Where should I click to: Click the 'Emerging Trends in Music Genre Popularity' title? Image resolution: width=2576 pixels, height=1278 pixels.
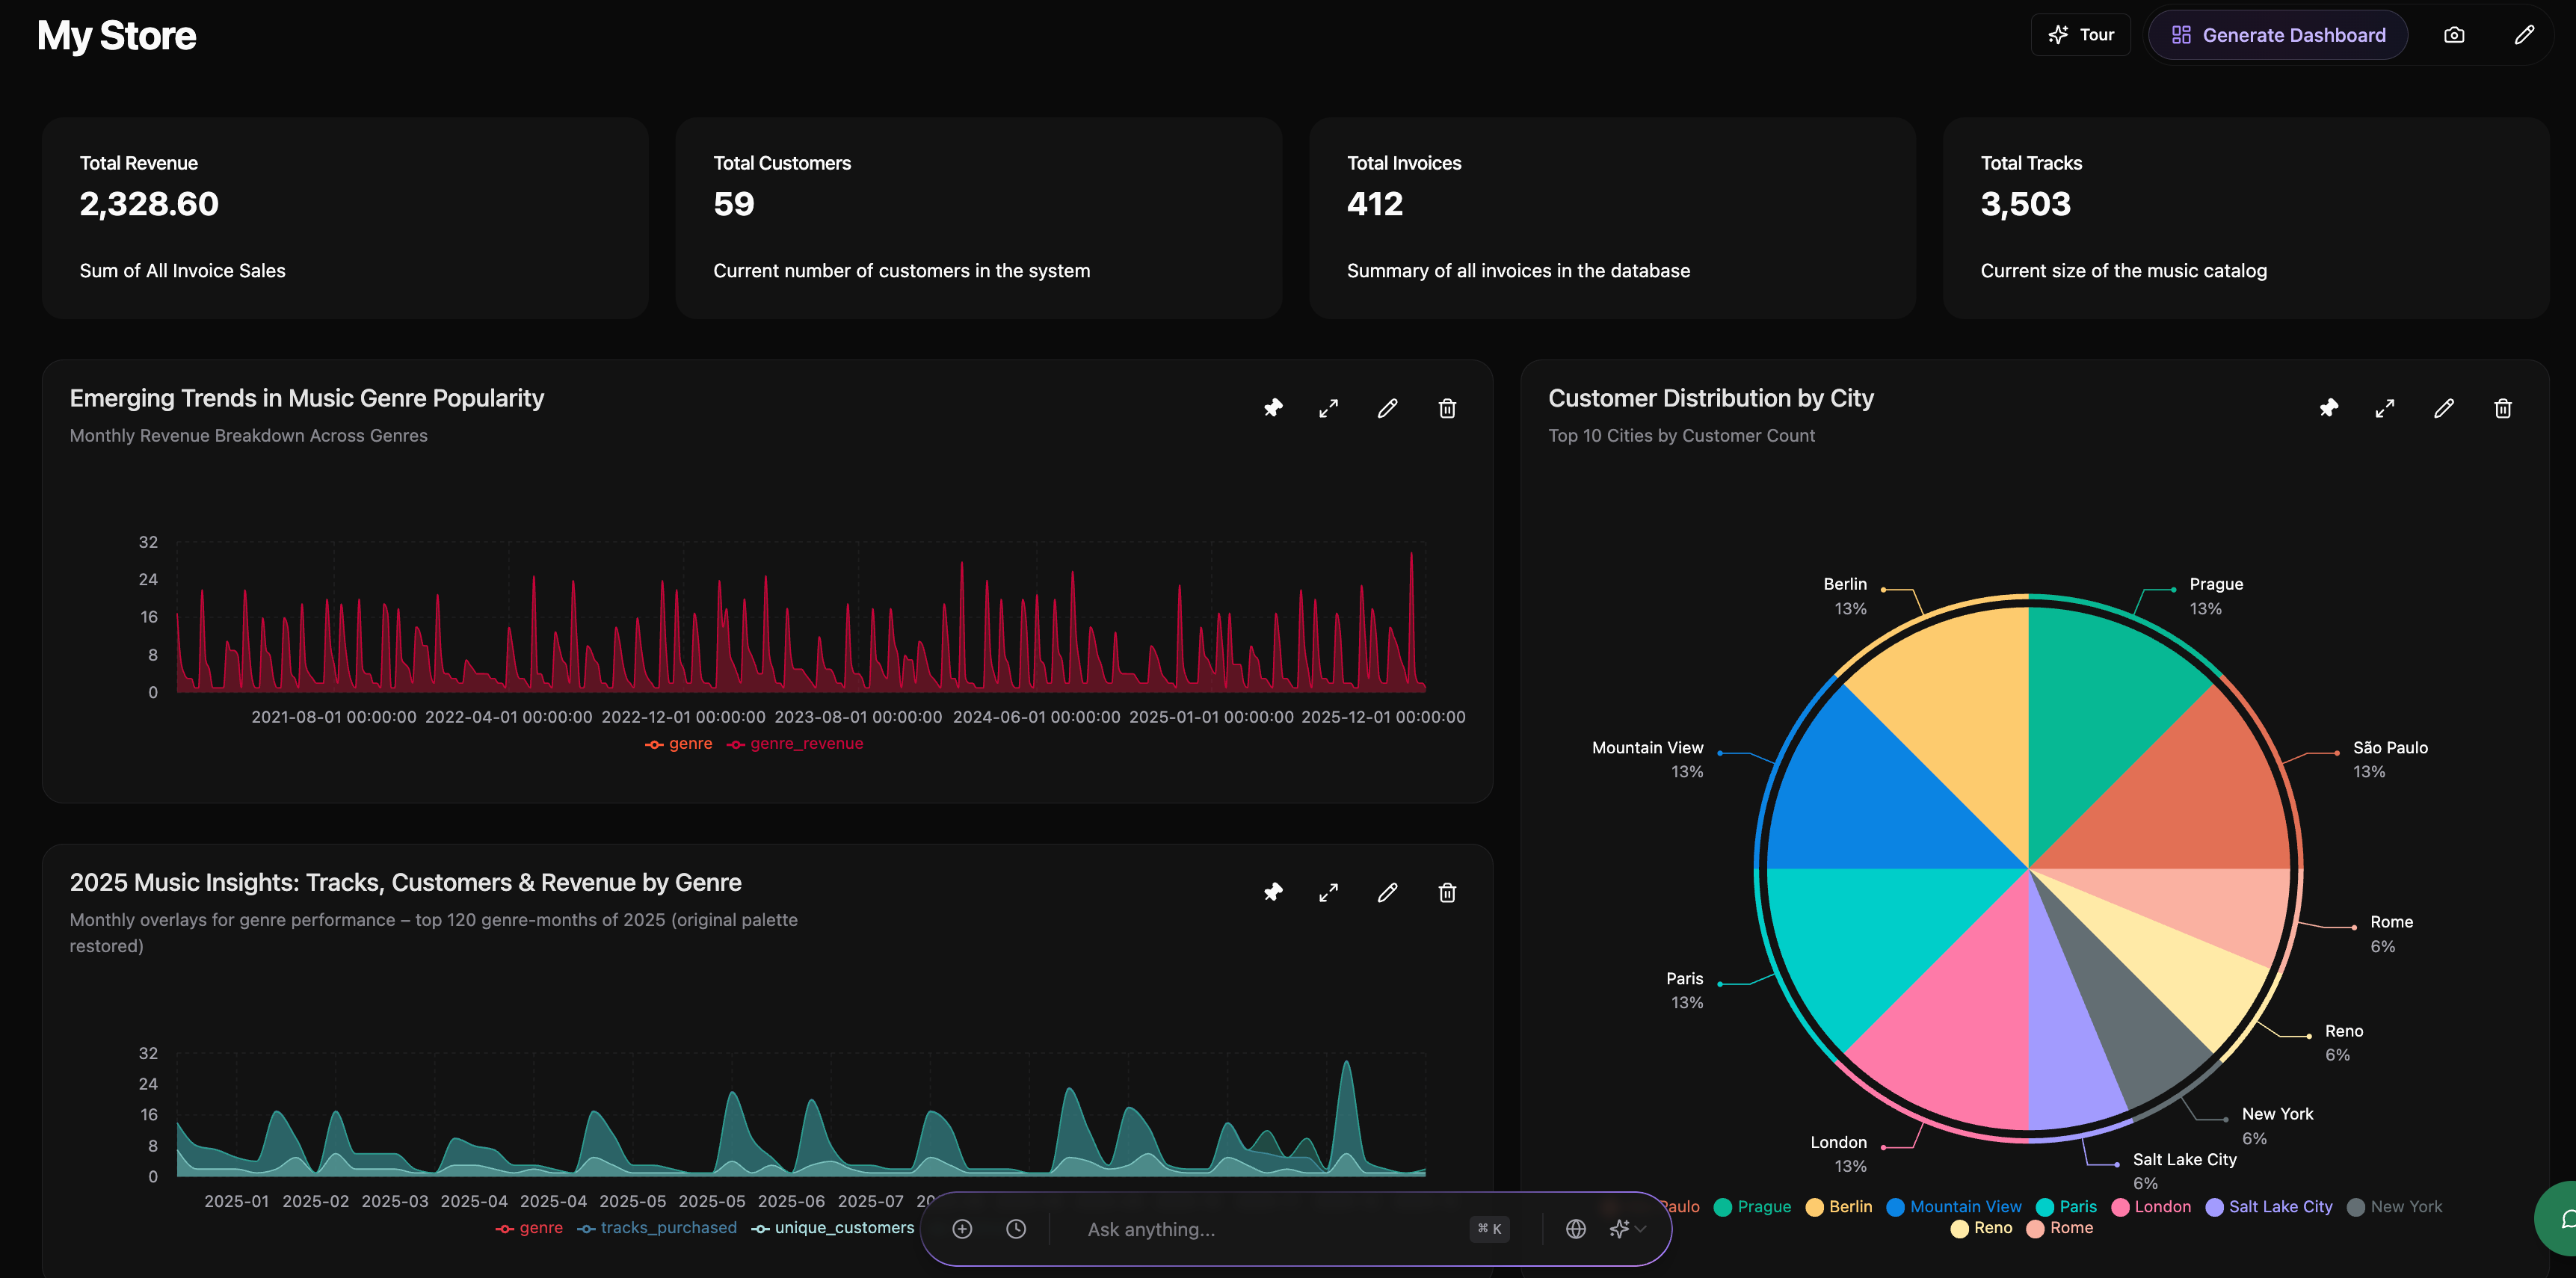(307, 398)
